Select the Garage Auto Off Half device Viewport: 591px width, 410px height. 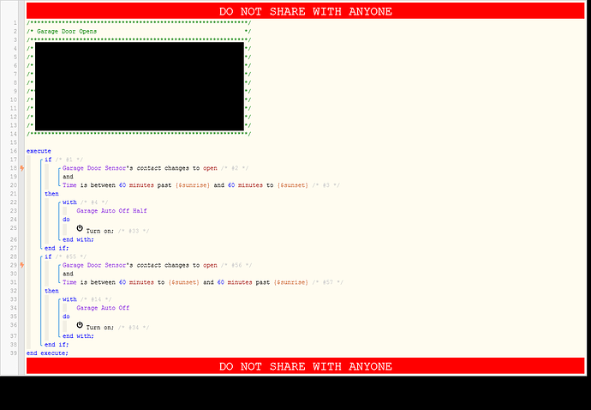[111, 210]
